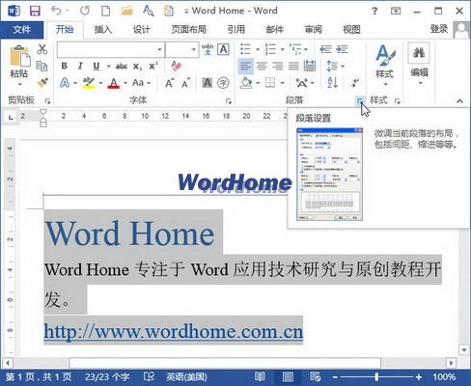Adjust the zoom slider handle
Image resolution: width=471 pixels, height=386 pixels.
(x=376, y=376)
